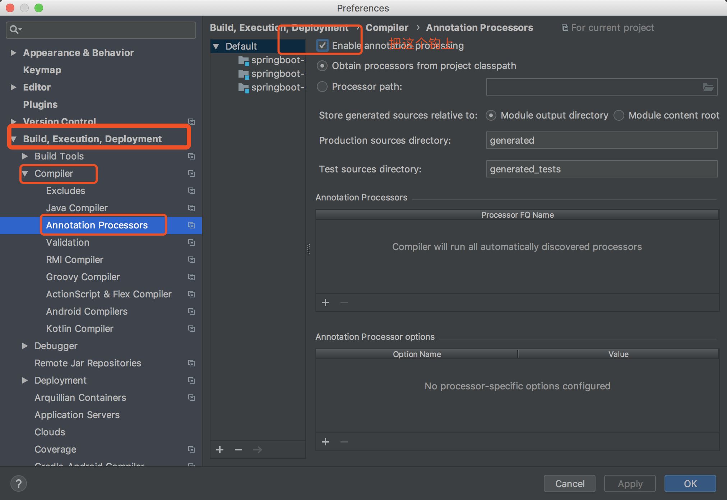The image size is (727, 500).
Task: Click the splitter handle between profile list and settings
Action: click(309, 249)
